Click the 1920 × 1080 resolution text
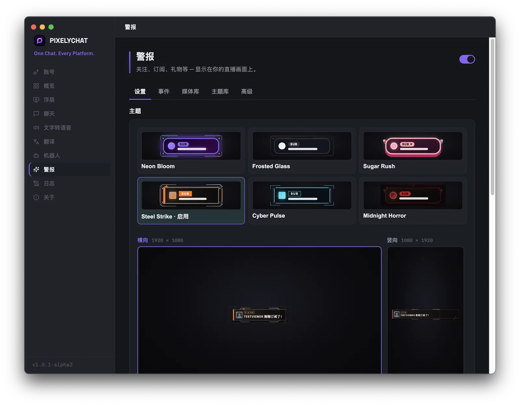 (x=167, y=240)
